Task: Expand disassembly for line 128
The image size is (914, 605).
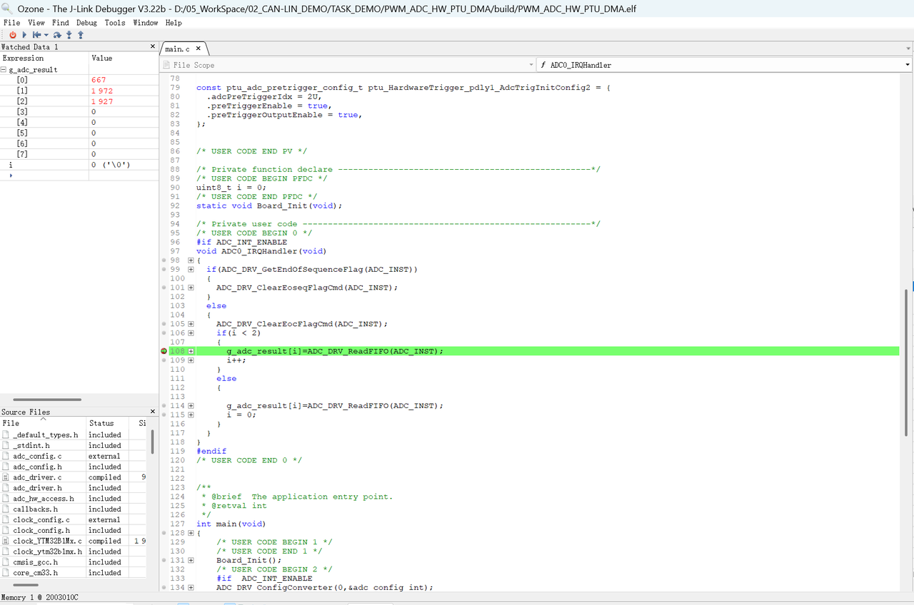Action: (191, 533)
